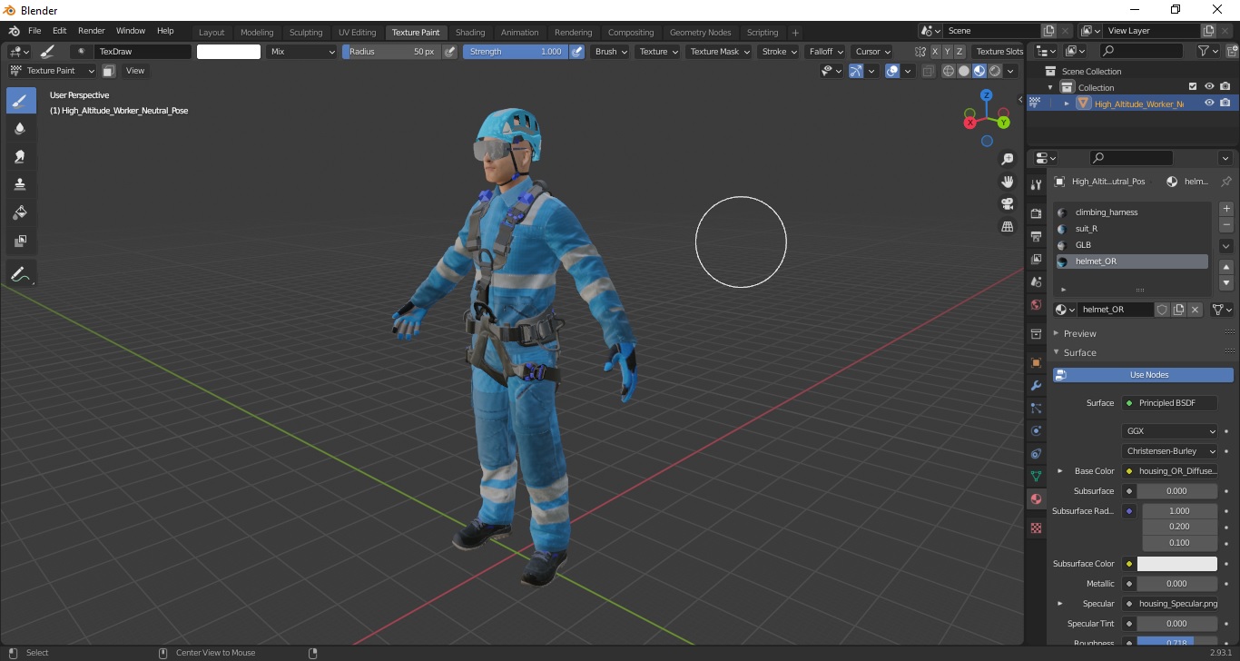Open Texture Slots popover
The width and height of the screenshot is (1240, 661).
tap(999, 52)
